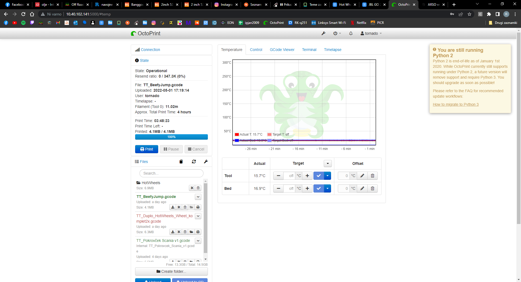The width and height of the screenshot is (521, 282).
Task: Expand TT_BeefyJump.gcode details chevron
Action: (198, 197)
